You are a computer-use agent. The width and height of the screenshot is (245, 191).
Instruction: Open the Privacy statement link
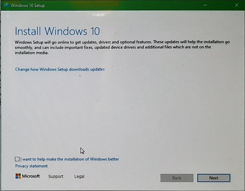(31, 166)
